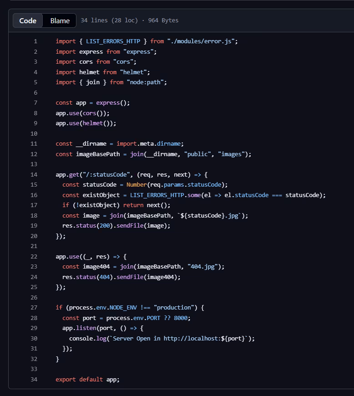The height and width of the screenshot is (396, 354).
Task: Click line number 22
Action: [x=34, y=256]
